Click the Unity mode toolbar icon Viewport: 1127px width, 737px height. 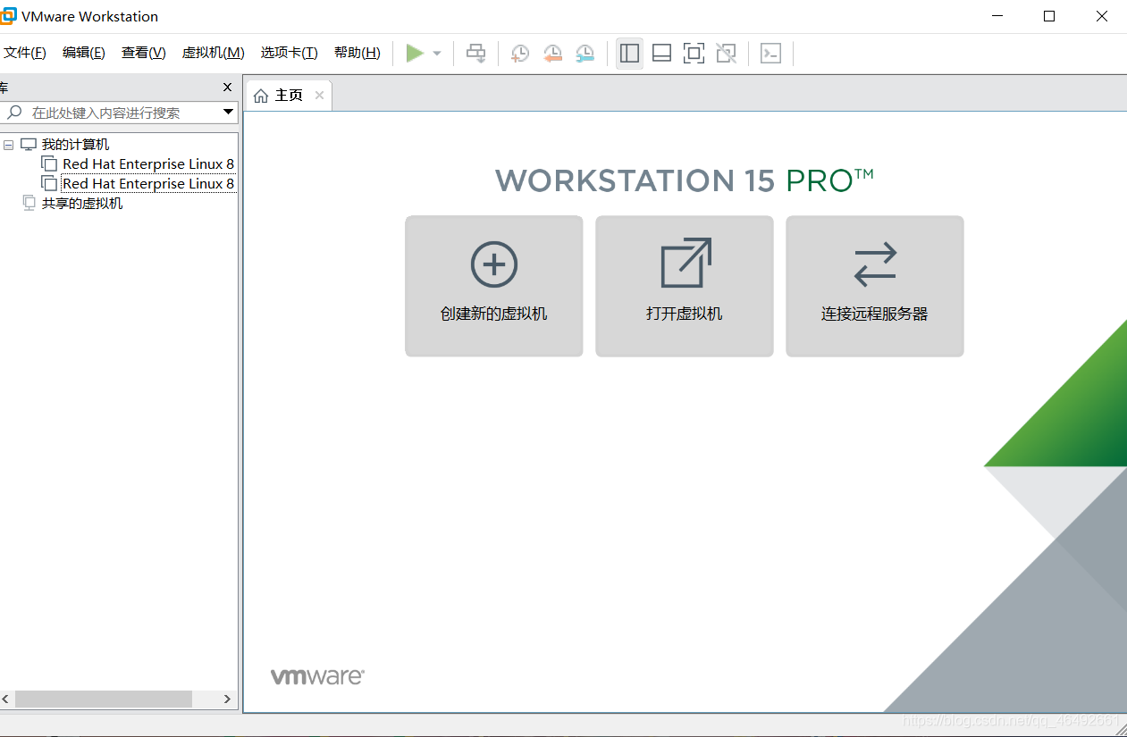pyautogui.click(x=727, y=54)
